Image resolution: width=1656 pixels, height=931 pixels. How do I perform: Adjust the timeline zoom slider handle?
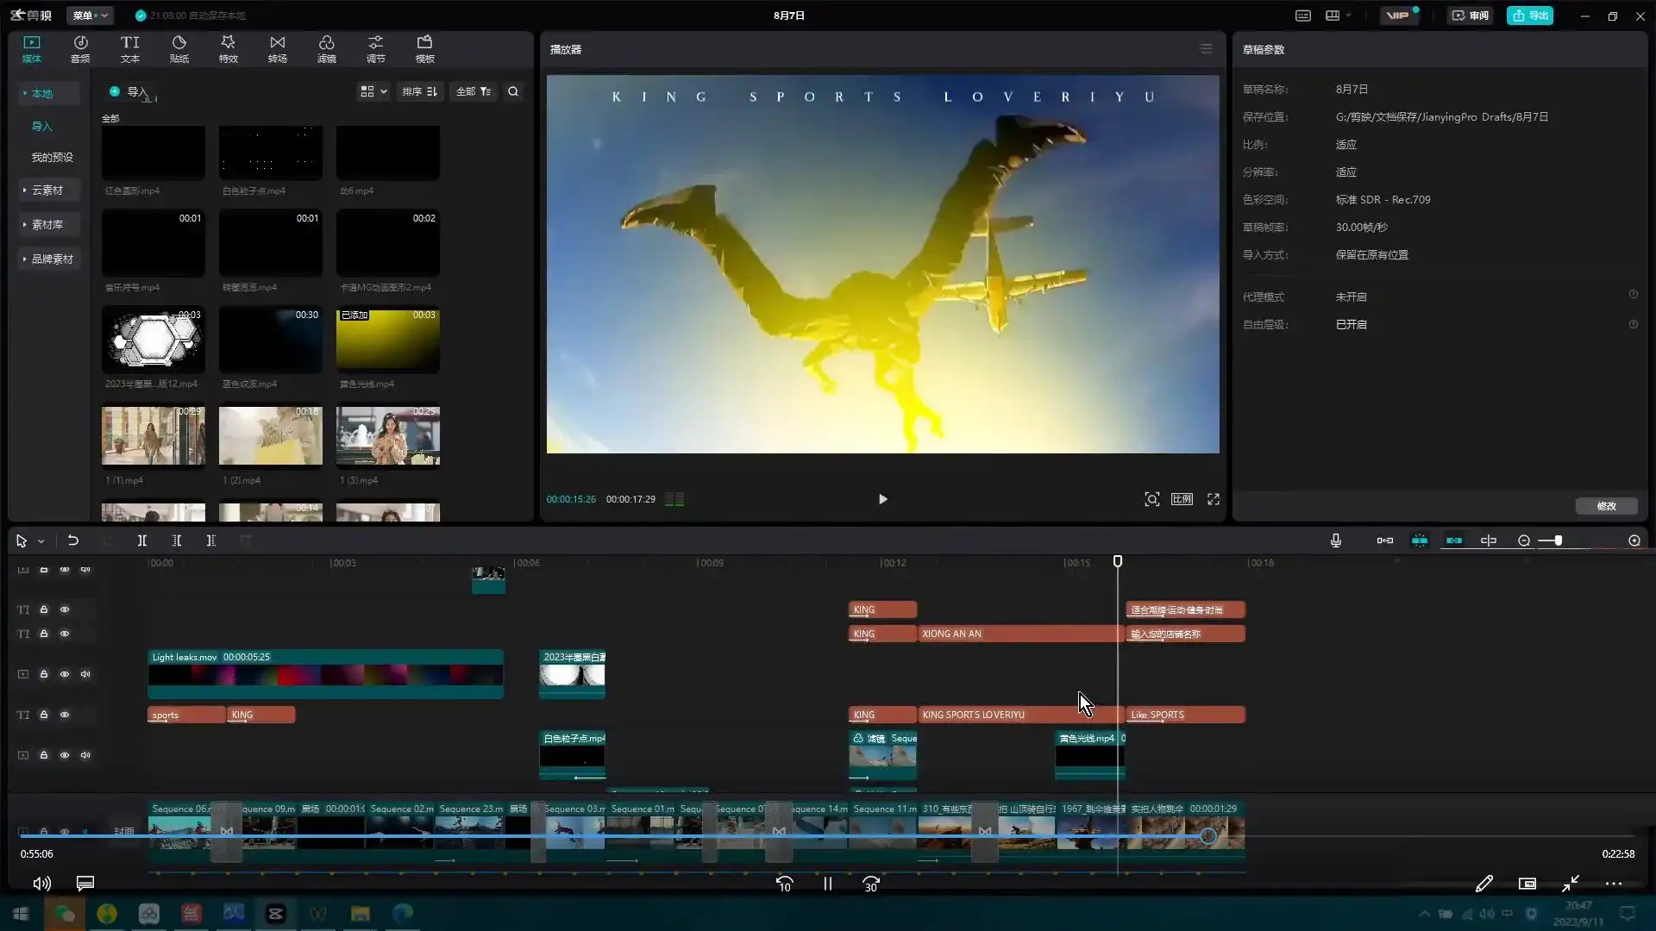(1558, 540)
